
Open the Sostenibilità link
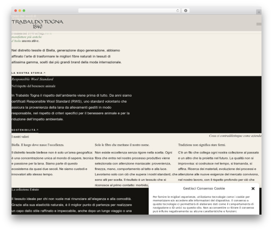point(25,130)
